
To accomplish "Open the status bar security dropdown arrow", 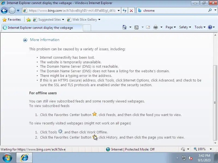I will [x=188, y=149].
